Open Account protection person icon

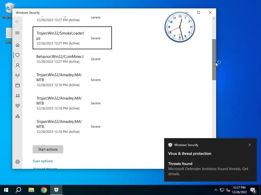point(18,65)
